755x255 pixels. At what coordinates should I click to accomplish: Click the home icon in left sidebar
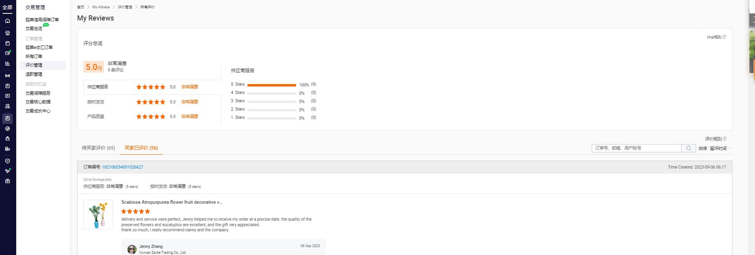[7, 21]
